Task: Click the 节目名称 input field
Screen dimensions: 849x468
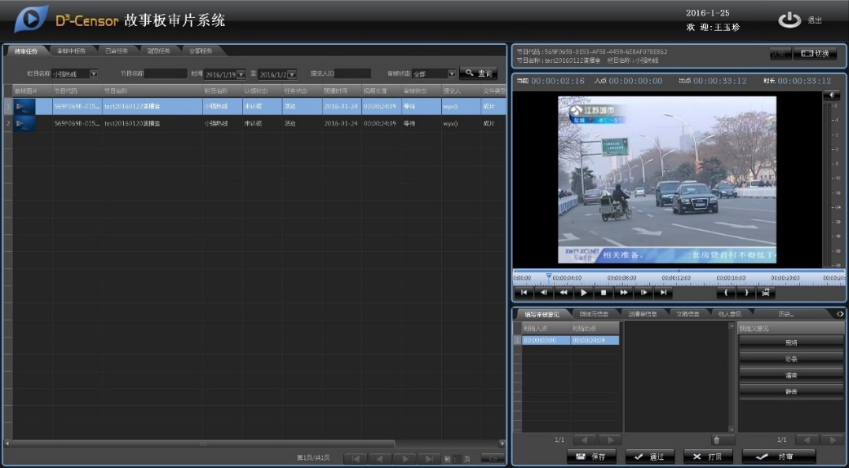Action: (166, 74)
